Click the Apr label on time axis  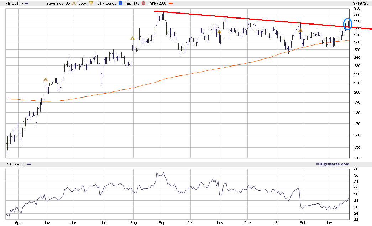[18, 223]
